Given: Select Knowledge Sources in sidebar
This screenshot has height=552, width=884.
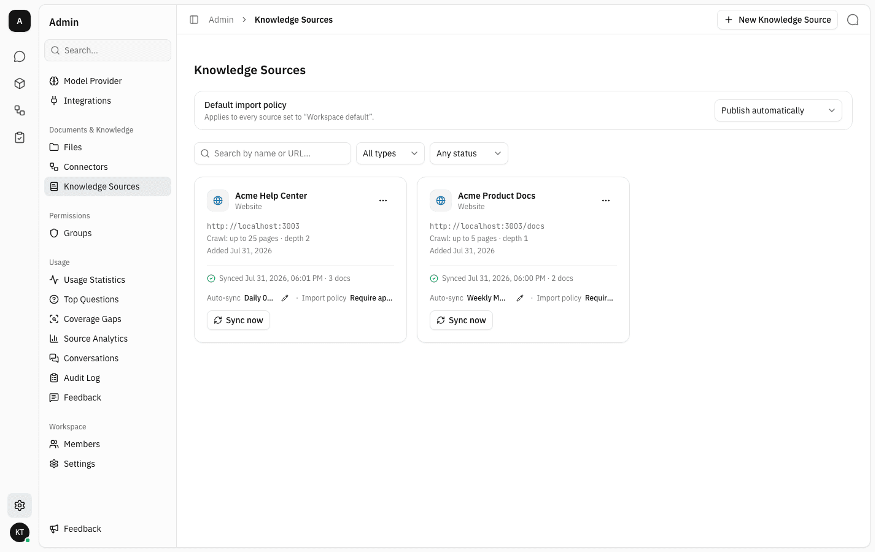Looking at the screenshot, I should coord(107,186).
